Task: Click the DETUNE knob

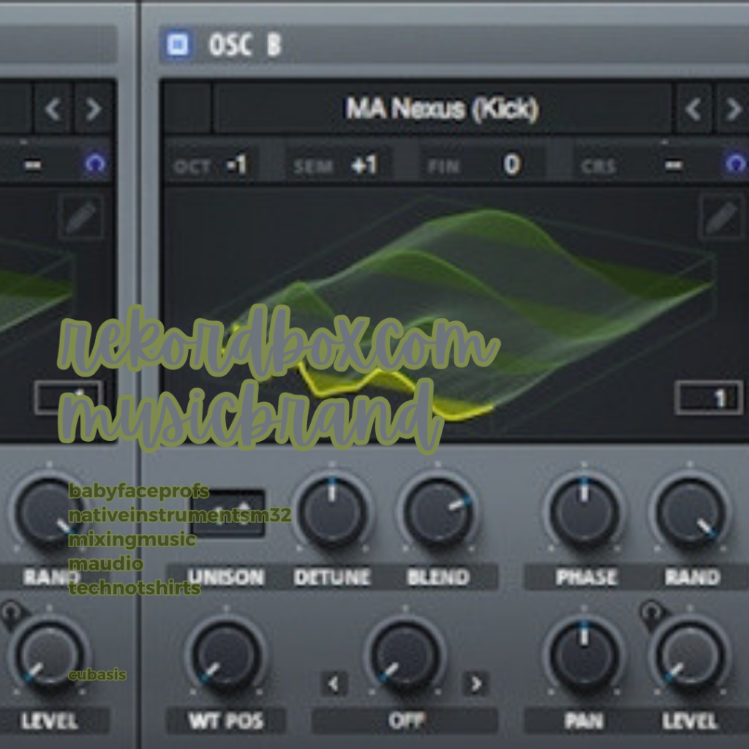Action: (333, 513)
